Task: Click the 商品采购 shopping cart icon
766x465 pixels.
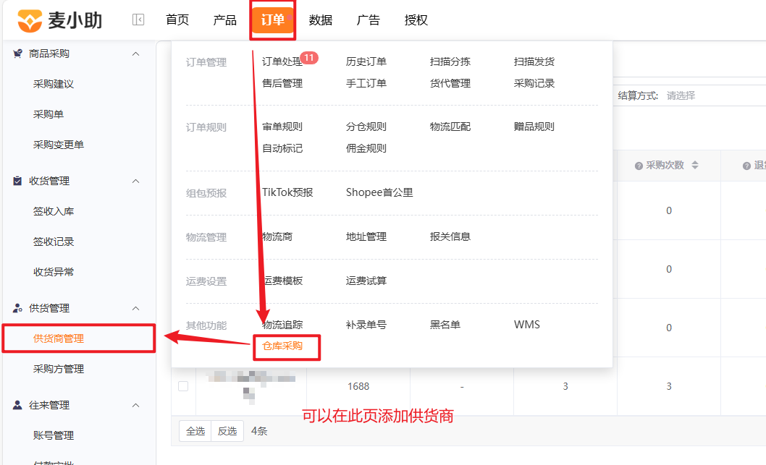Action: click(17, 54)
